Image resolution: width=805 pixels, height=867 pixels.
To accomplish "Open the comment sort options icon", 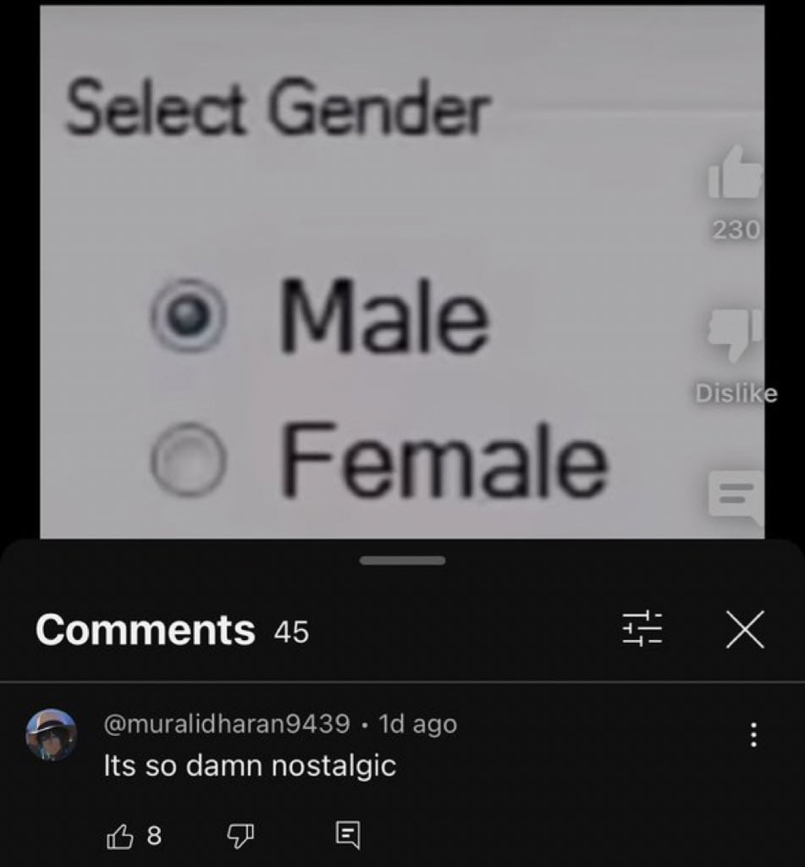I will click(x=642, y=629).
